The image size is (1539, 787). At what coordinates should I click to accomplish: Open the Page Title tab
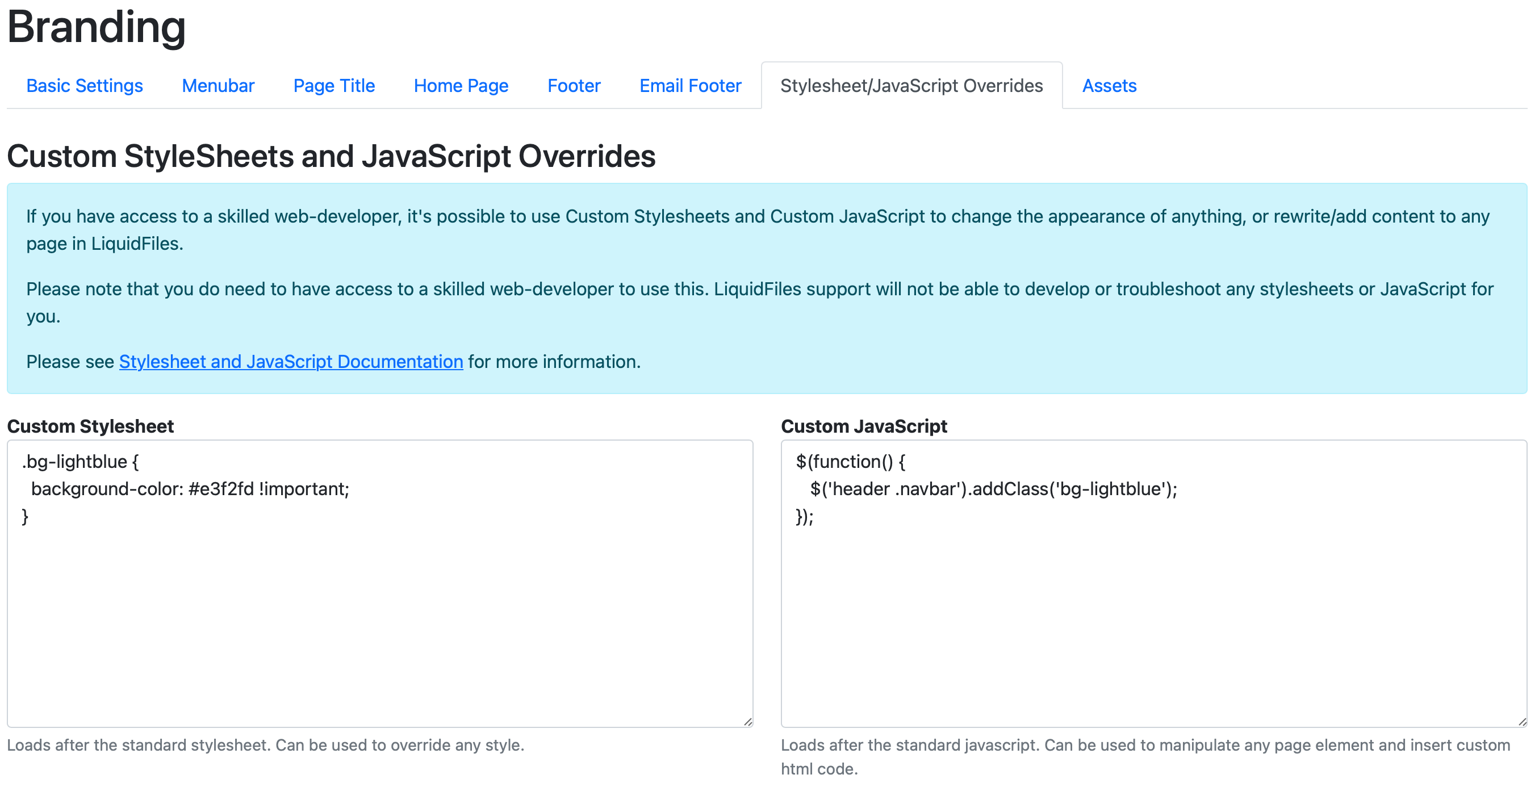point(334,85)
